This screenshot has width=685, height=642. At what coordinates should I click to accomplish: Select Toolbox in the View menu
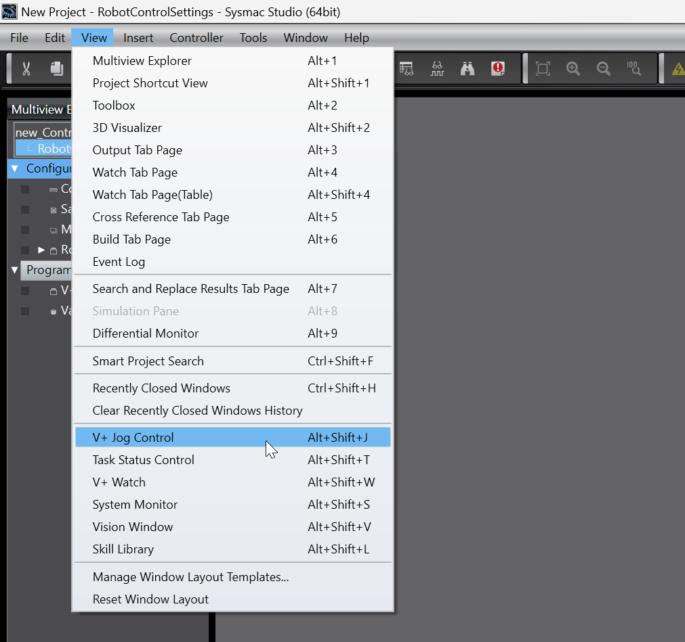(x=233, y=105)
